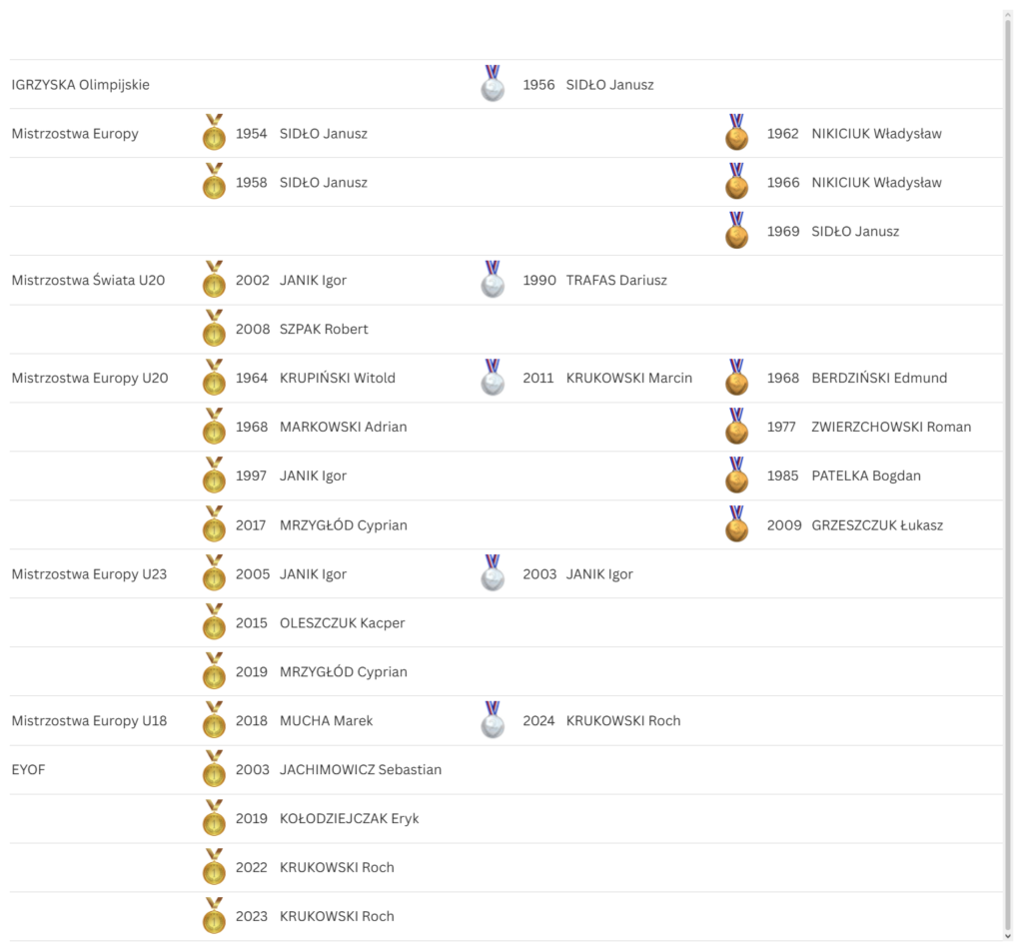Click the bronze medal for 2009 GRZESZCZUK Łukasz
Viewport: 1023px width, 951px height.
736,524
